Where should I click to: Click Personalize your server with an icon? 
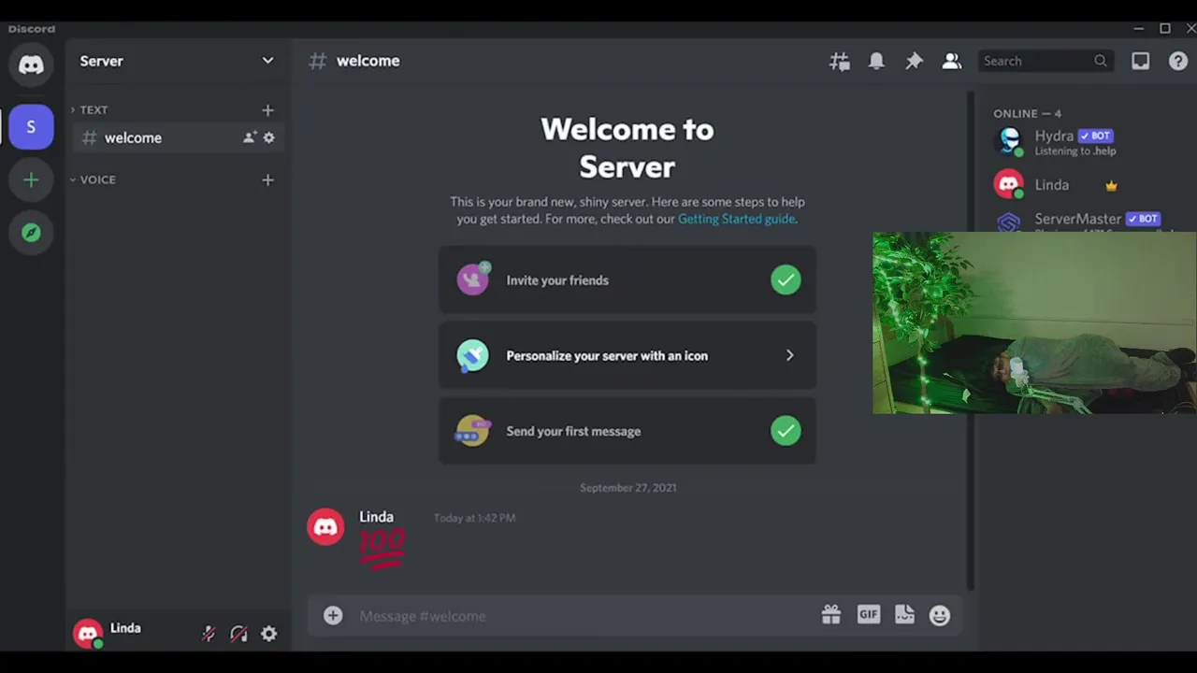click(627, 356)
